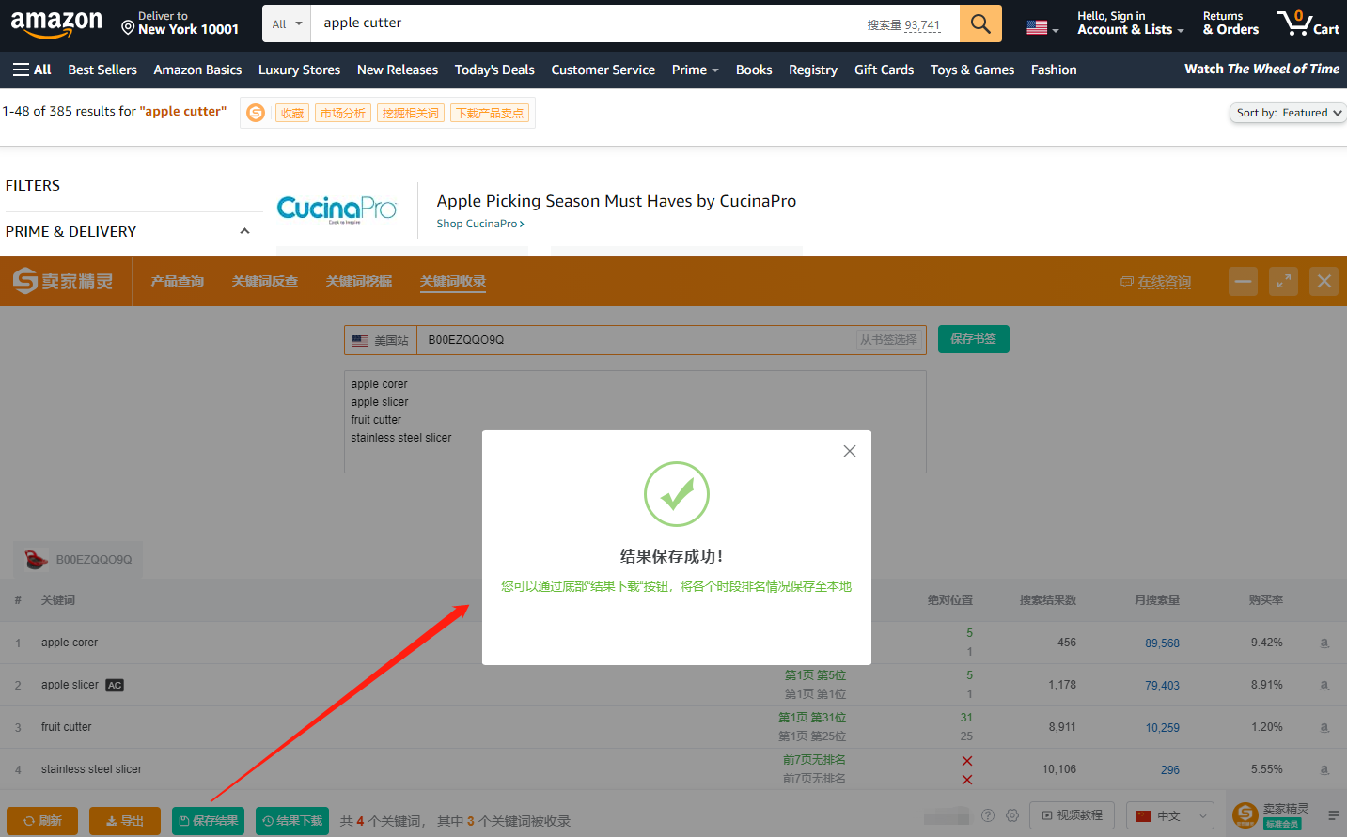Screen dimensions: 1347x837
Task: Click the 下载产品卖点 tag button
Action: pyautogui.click(x=490, y=113)
